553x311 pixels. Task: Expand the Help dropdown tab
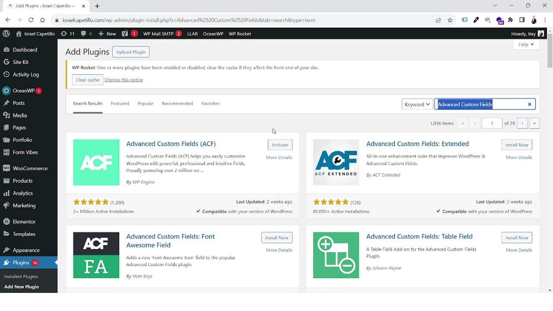(526, 44)
